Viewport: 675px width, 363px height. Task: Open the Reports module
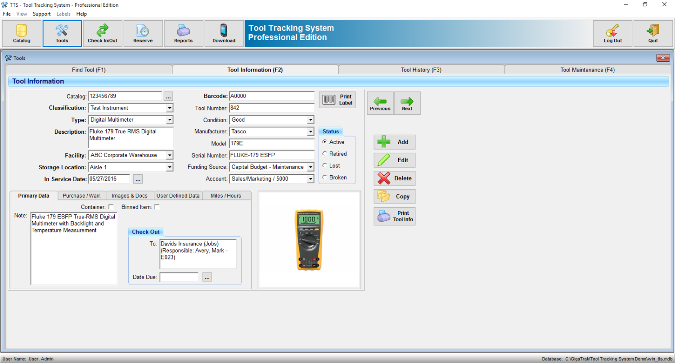coord(183,33)
